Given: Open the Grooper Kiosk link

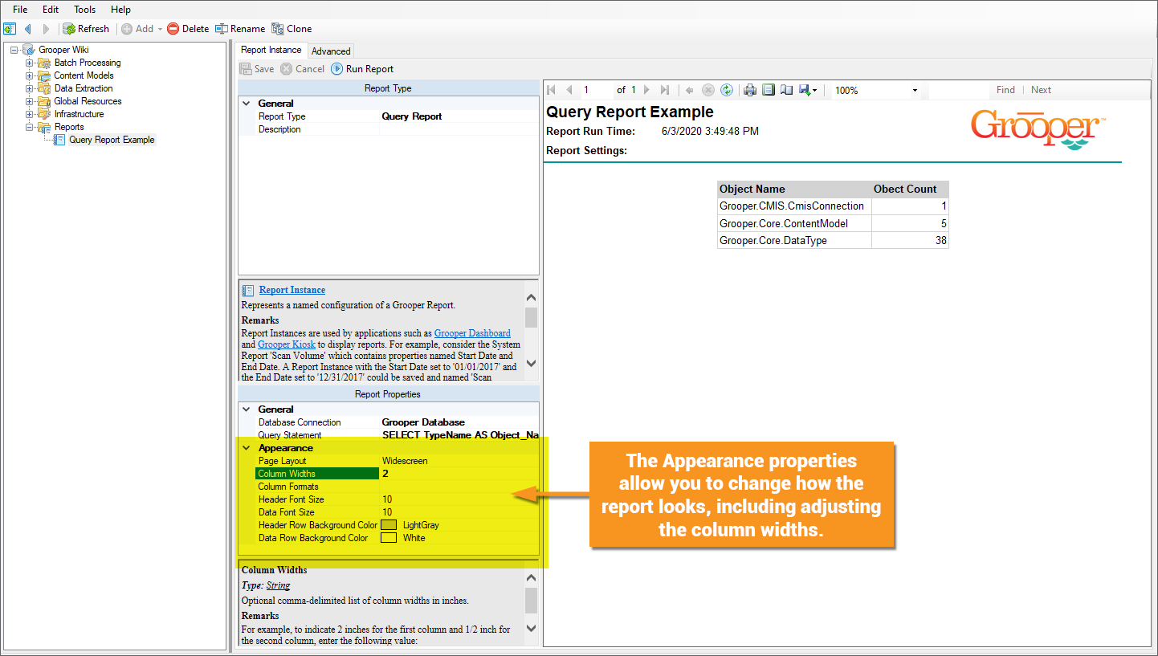Looking at the screenshot, I should [287, 344].
